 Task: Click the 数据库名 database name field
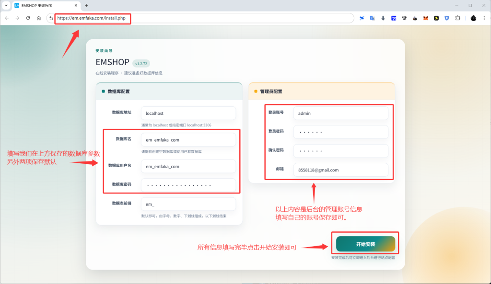(188, 140)
